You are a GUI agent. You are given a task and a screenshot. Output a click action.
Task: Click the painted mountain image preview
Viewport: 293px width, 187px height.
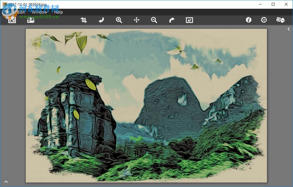(x=146, y=105)
